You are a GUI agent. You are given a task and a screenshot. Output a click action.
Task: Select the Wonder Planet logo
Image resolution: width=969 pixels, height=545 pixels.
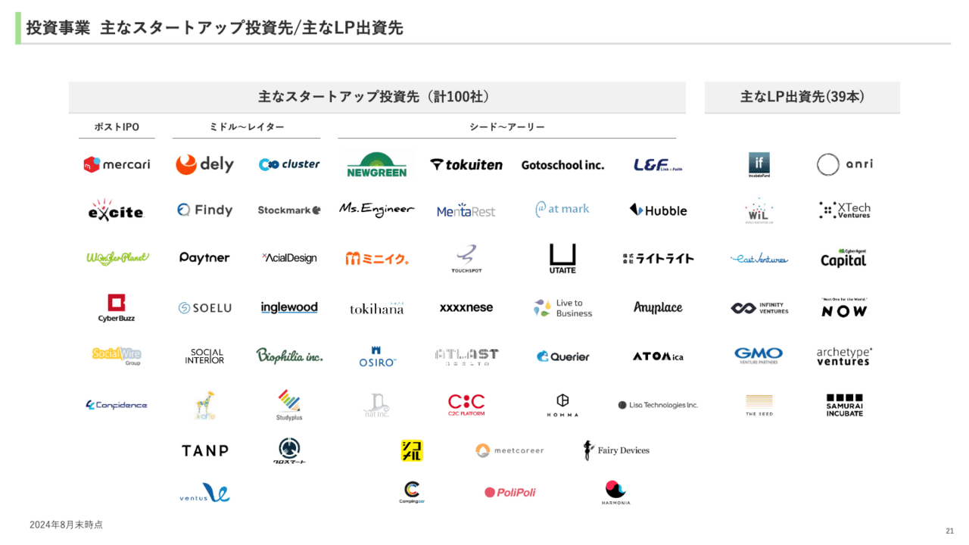coord(117,257)
